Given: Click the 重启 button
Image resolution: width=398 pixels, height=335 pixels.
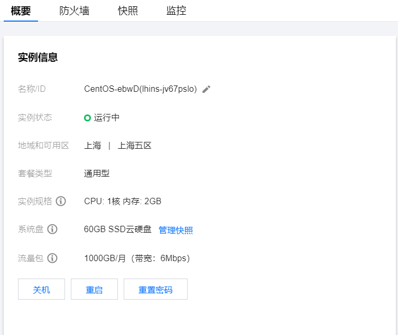Looking at the screenshot, I should tap(94, 289).
